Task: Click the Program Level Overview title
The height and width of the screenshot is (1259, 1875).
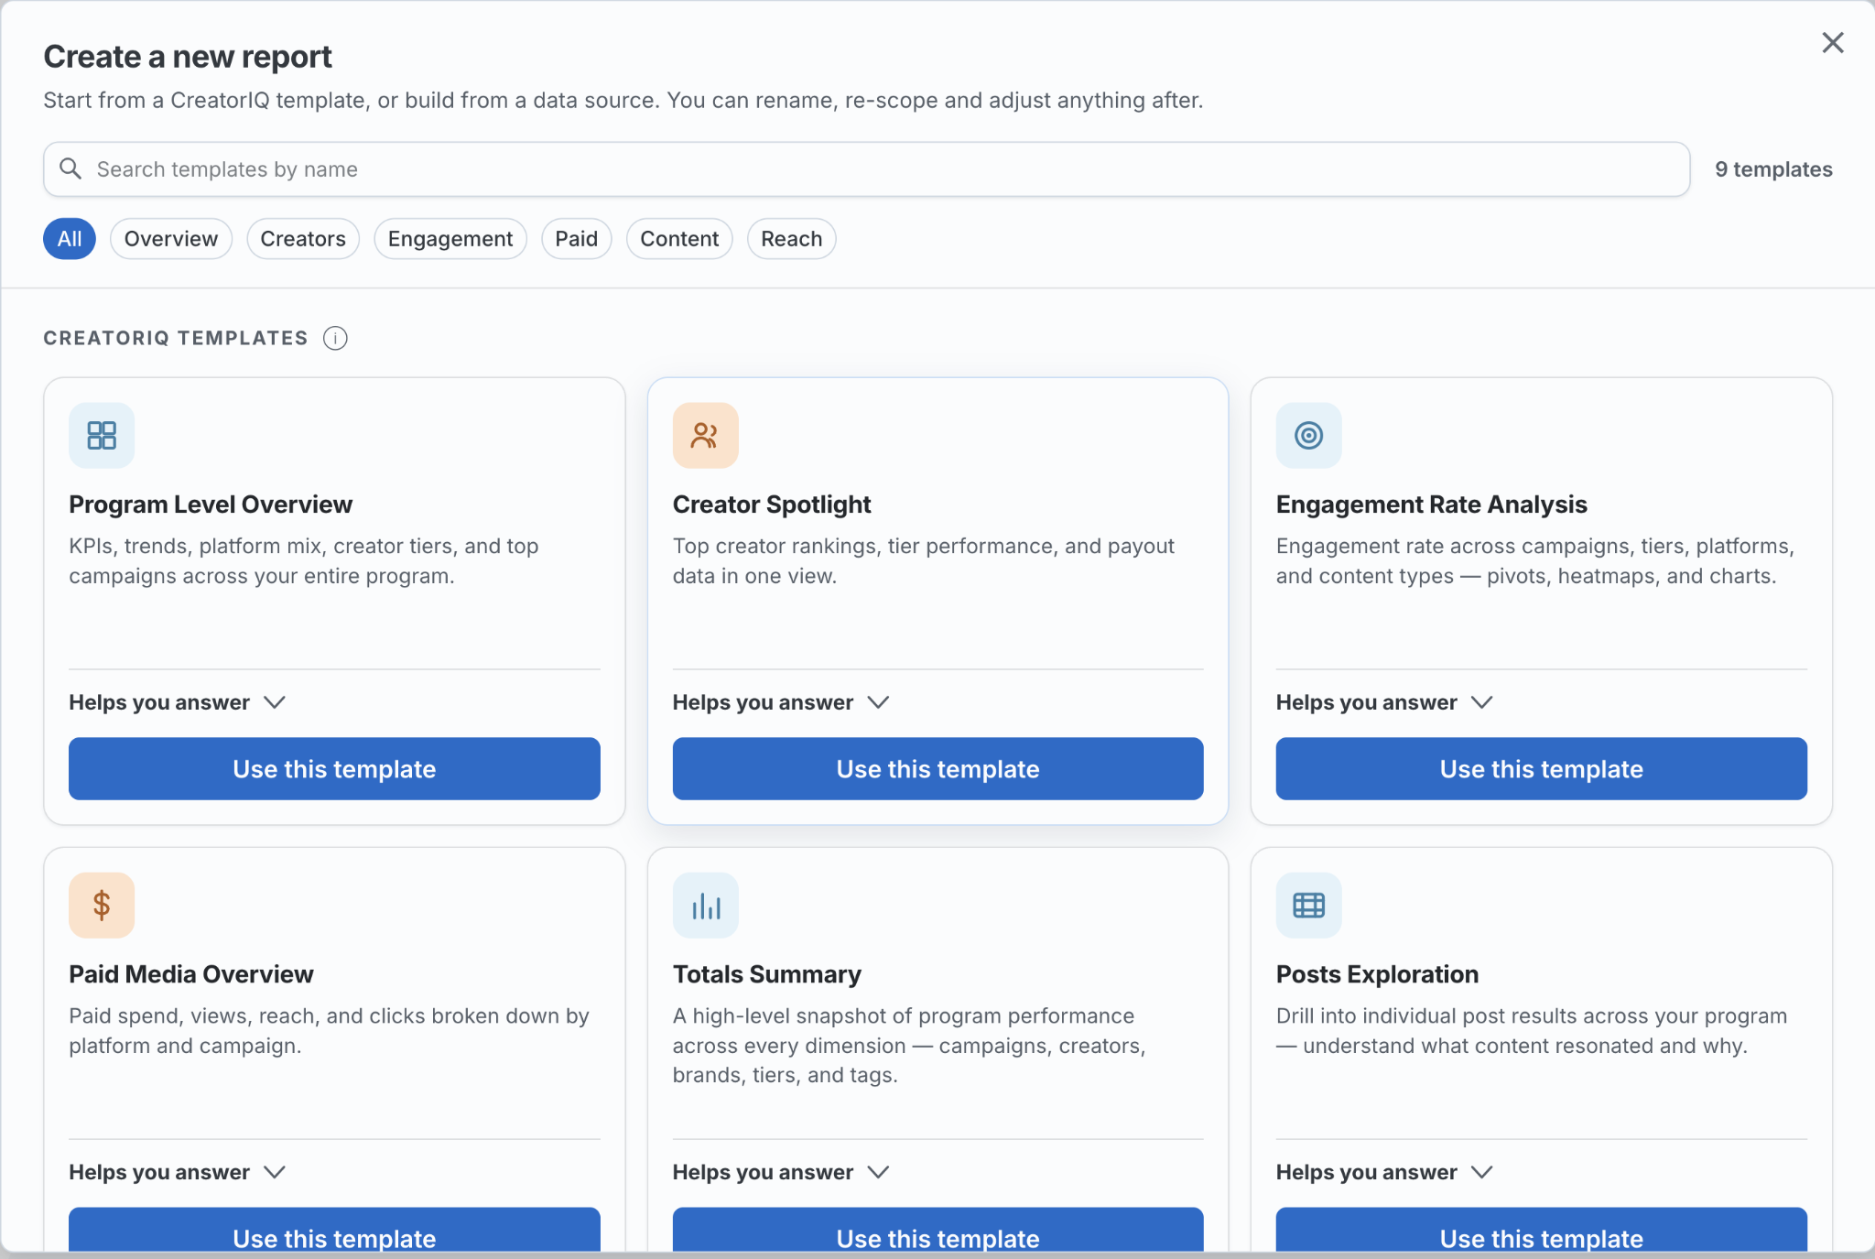Action: [211, 505]
